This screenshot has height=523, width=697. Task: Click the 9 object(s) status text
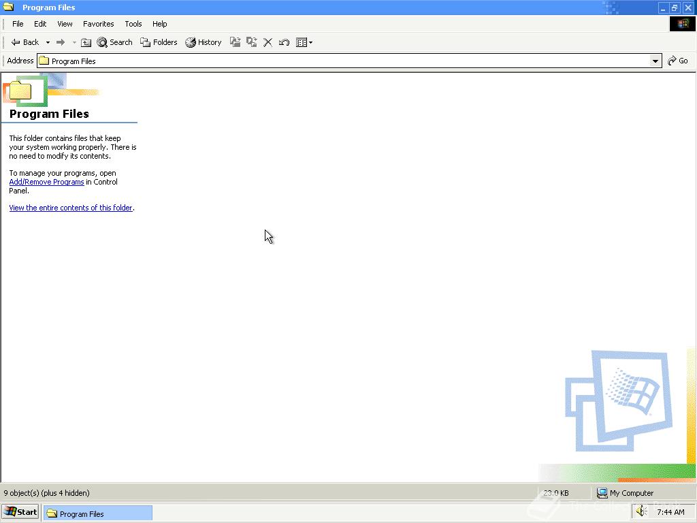tap(47, 493)
